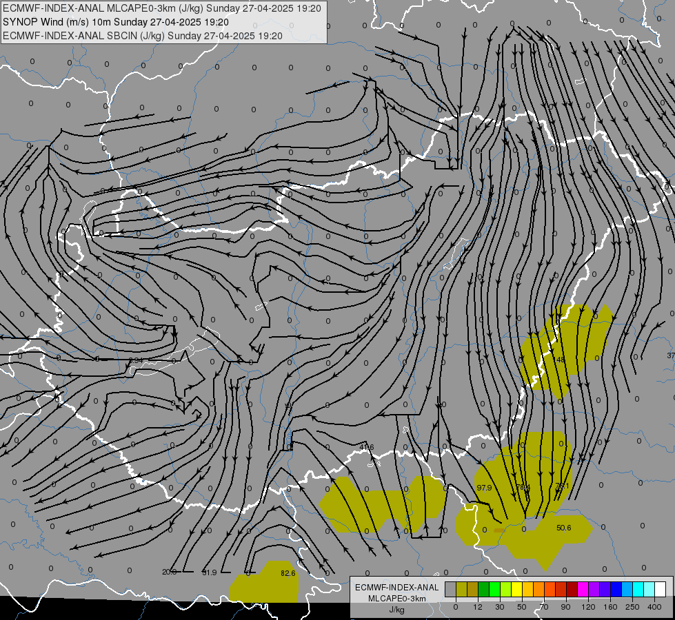This screenshot has height=620, width=675.
Task: Click the SBCIN header line
Action: pyautogui.click(x=143, y=36)
